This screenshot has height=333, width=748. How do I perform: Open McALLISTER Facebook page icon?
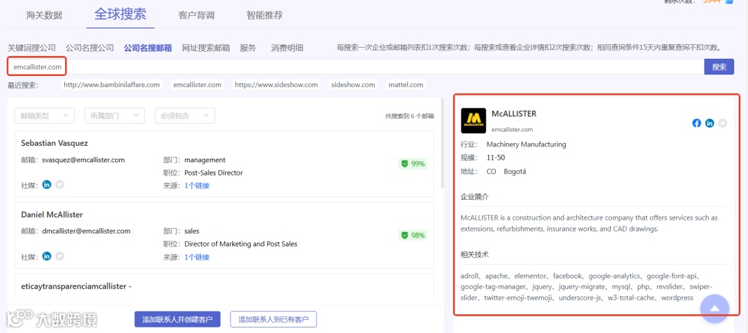[697, 123]
